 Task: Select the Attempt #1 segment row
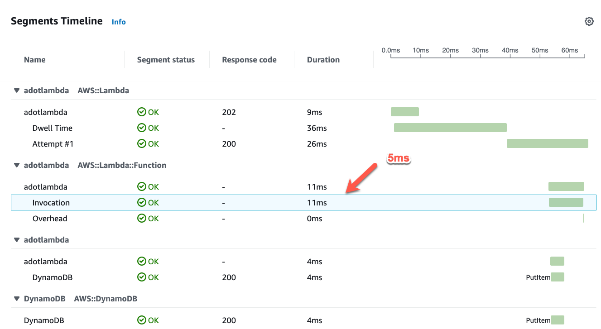tap(53, 144)
